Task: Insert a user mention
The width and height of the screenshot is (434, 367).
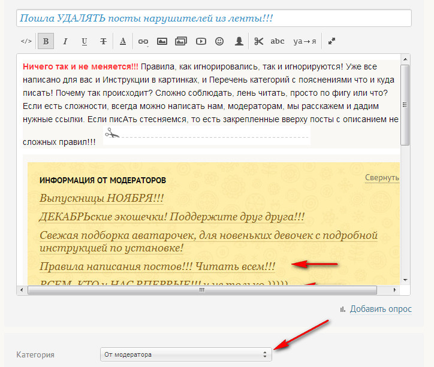Action: (x=239, y=41)
